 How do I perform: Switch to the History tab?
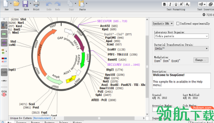(x=77, y=122)
